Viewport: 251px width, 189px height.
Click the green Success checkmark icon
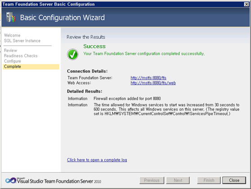tap(73, 55)
